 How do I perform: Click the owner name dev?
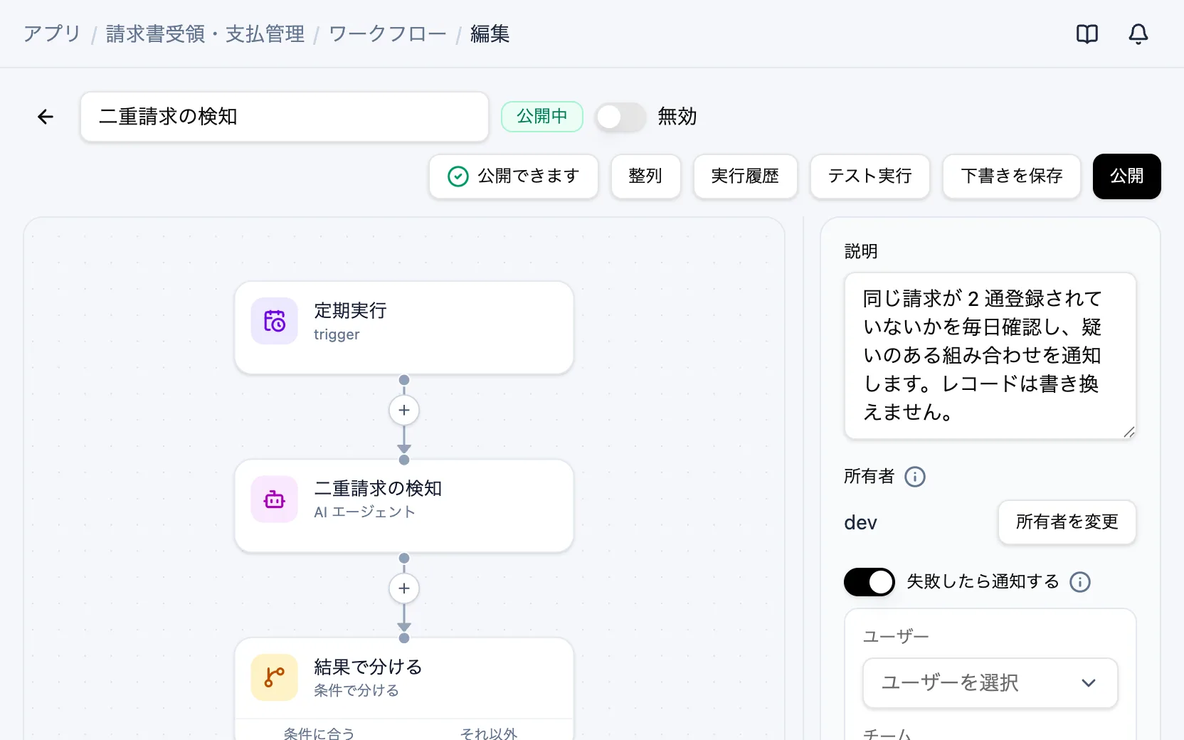[860, 523]
